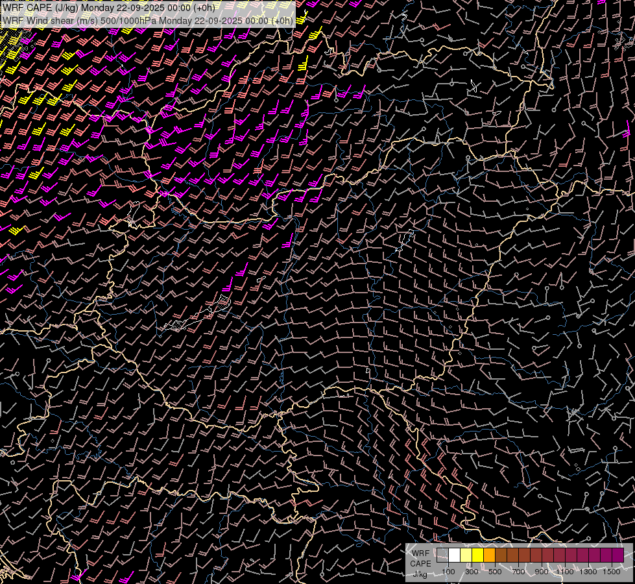Select the 500 legend value label
Viewport: 635px width, 584px height.
pyautogui.click(x=495, y=572)
